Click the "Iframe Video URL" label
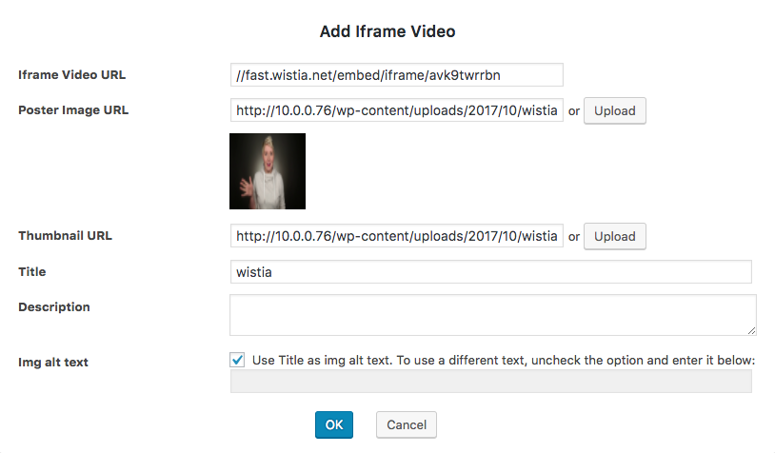Screen dimensions: 775x453 click(x=72, y=74)
